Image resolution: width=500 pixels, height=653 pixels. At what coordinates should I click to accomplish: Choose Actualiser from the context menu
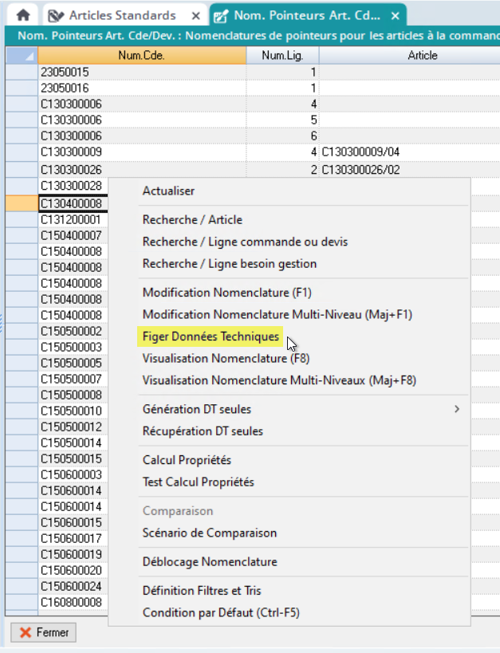168,191
